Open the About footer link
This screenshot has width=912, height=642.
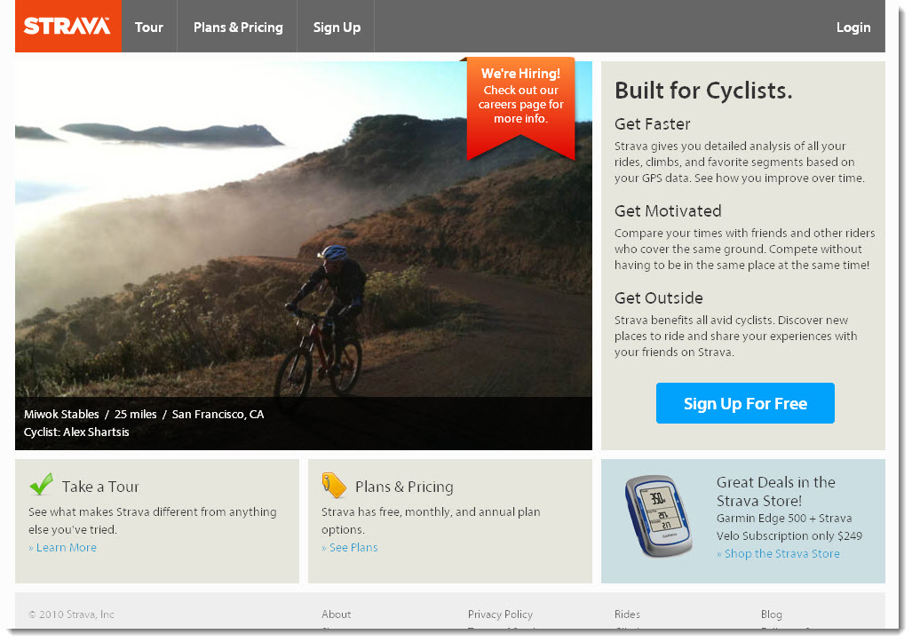tap(337, 614)
